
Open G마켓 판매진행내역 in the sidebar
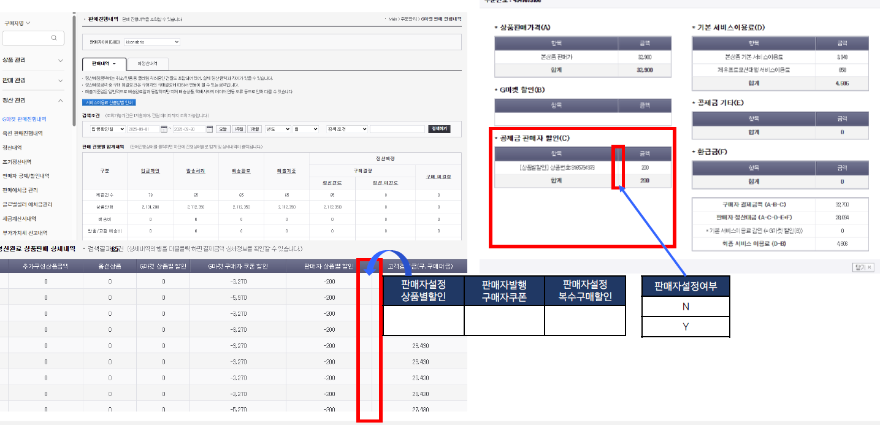[x=25, y=119]
